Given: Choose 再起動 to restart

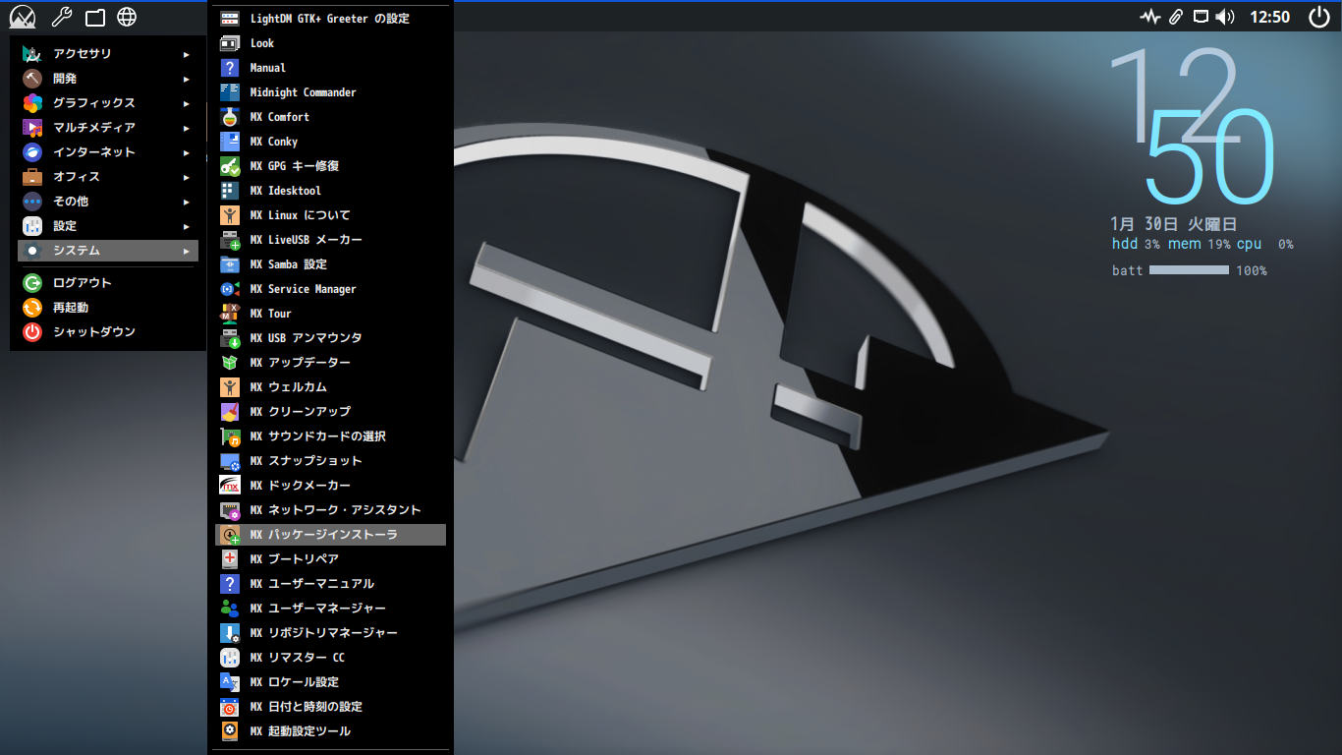Looking at the screenshot, I should coord(108,308).
